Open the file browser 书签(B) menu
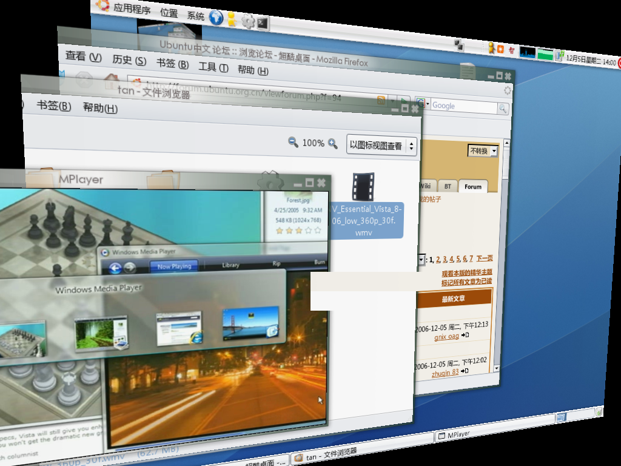The width and height of the screenshot is (621, 466). tap(54, 106)
